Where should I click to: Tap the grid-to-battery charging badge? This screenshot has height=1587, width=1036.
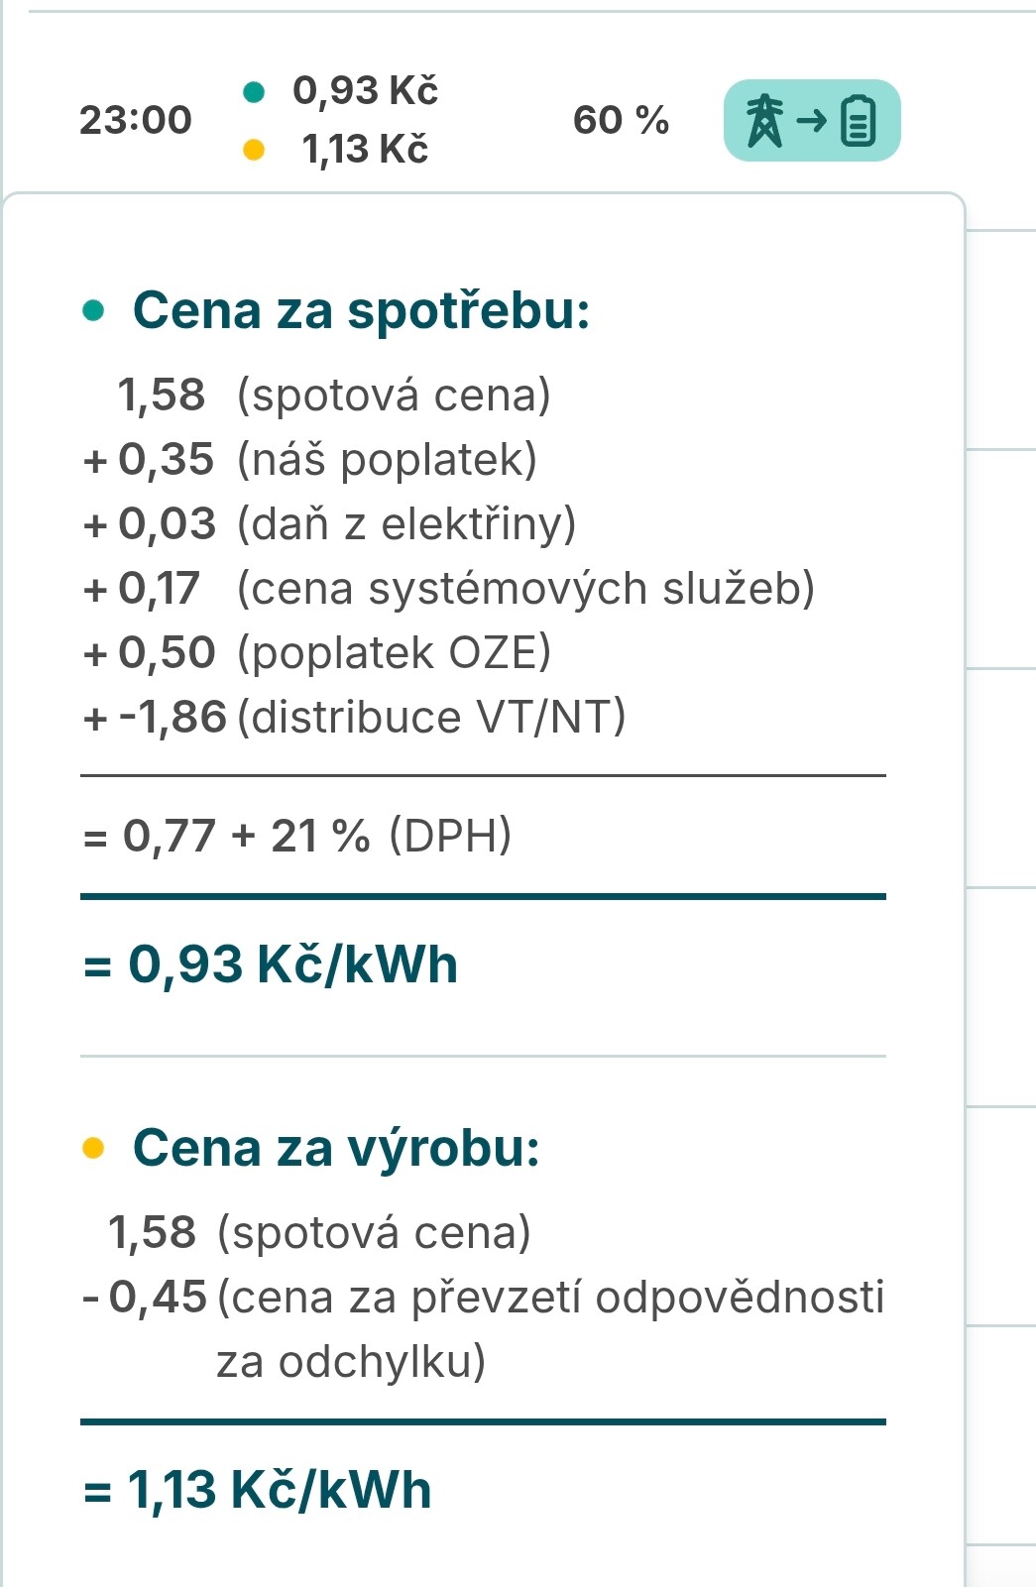[811, 120]
